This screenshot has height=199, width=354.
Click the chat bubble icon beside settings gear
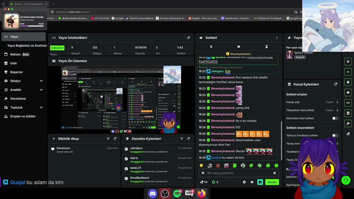252,182
